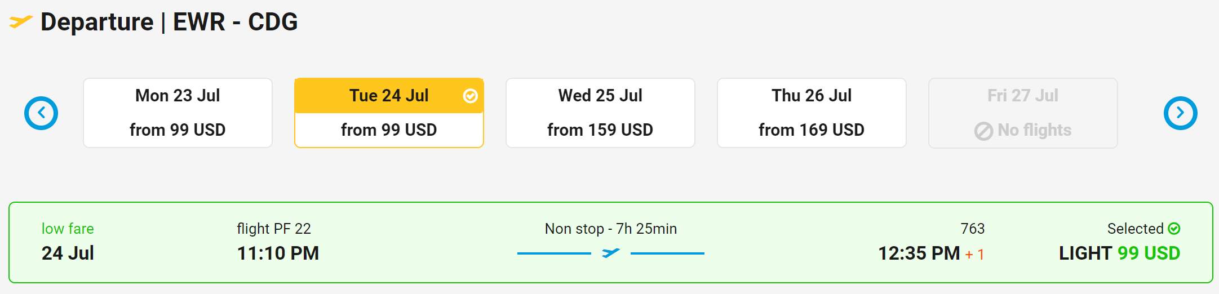This screenshot has height=294, width=1219.
Task: Switch to the Wed 25 Jul date
Action: 600,113
